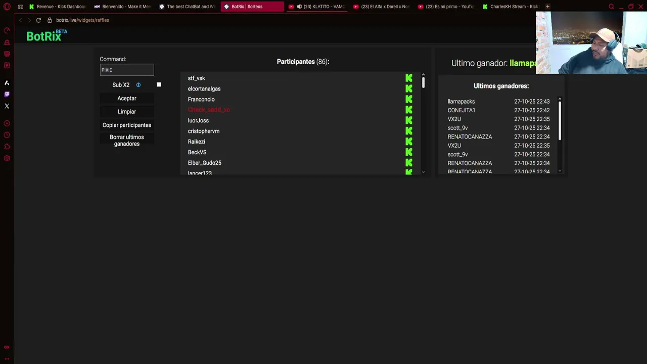This screenshot has width=647, height=364.
Task: Select participant stf_vsk
Action: point(196,78)
